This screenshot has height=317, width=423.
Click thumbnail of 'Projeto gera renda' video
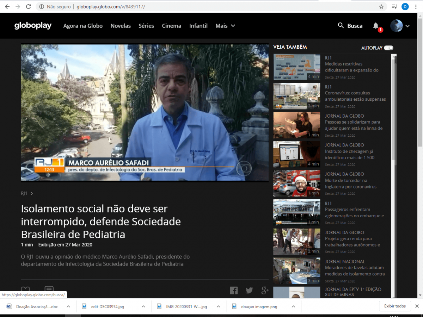tap(297, 242)
